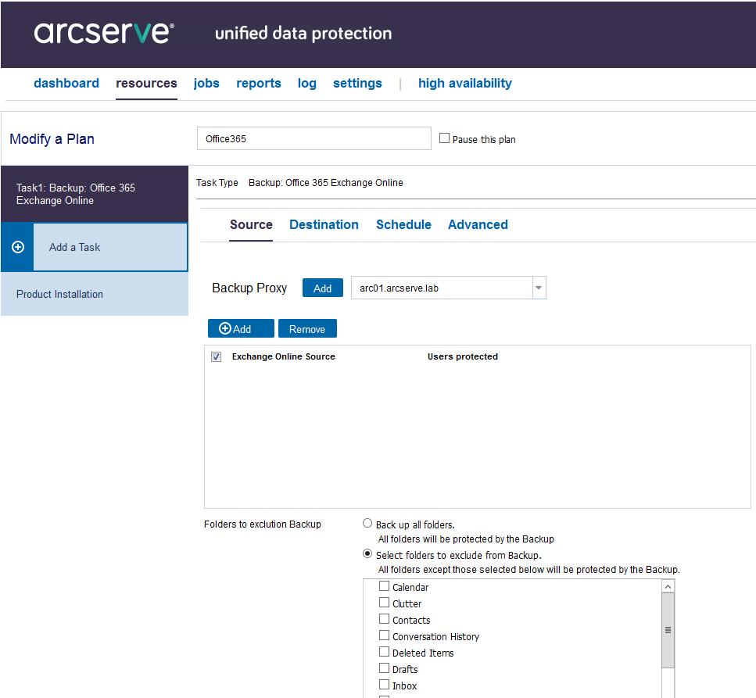This screenshot has height=698, width=756.
Task: Check the Clutter folder checkbox
Action: [384, 603]
